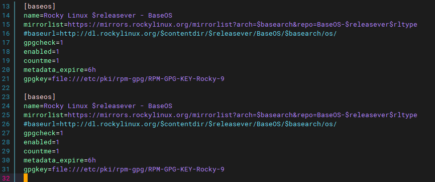This screenshot has width=435, height=182.
Task: Click the orange cursor block on line 32
Action: tap(26, 178)
